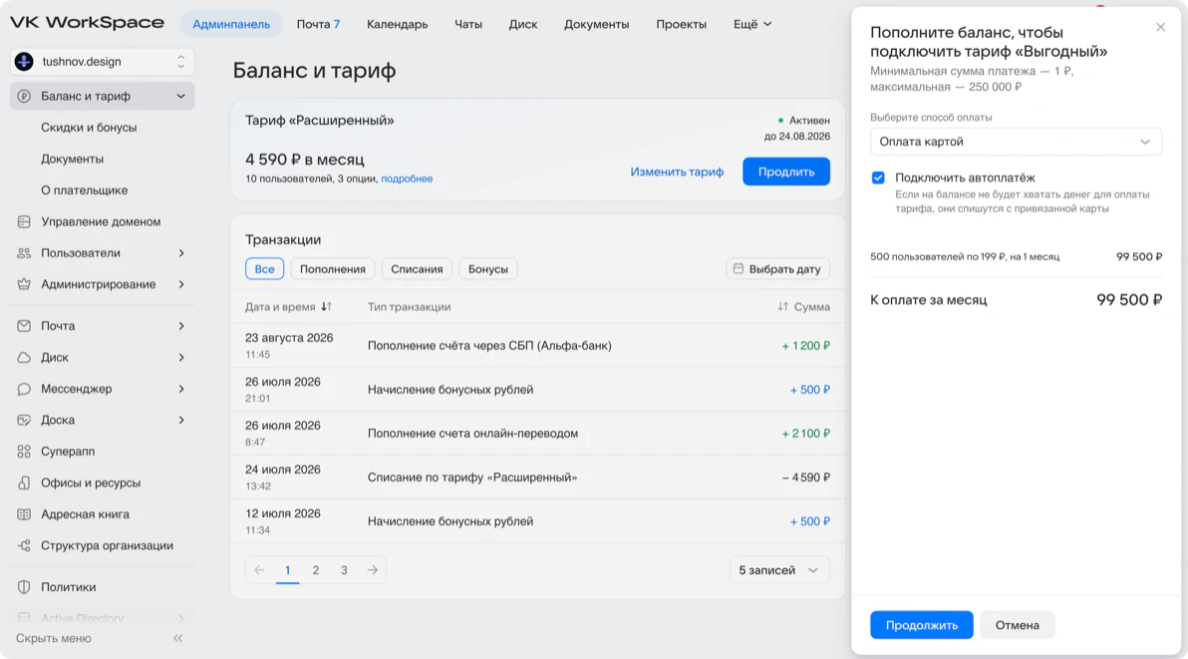The width and height of the screenshot is (1188, 659).
Task: Click the Офисы и ресурсы icon
Action: coord(24,483)
